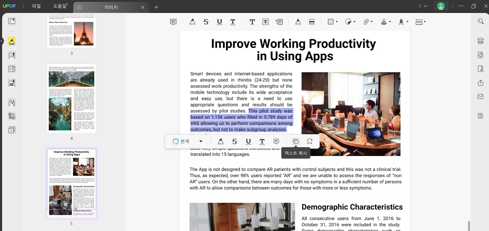Screen dimensions: 489x231
Task: Save as other from right sidebar
Action: [x=480, y=116]
